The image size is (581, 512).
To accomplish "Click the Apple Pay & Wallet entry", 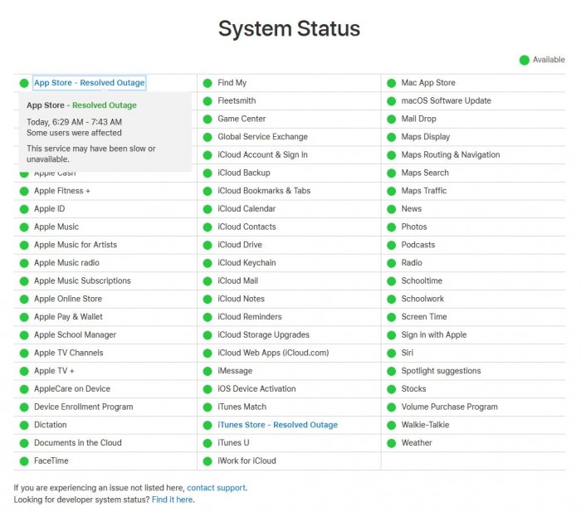I will [68, 317].
